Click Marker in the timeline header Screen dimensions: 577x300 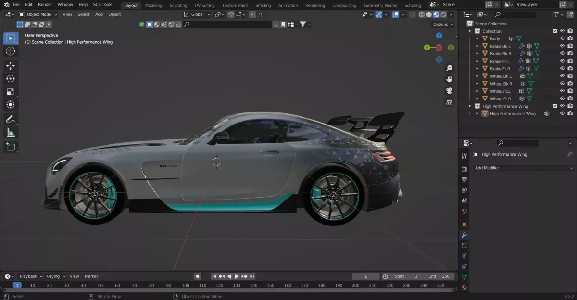pyautogui.click(x=91, y=276)
